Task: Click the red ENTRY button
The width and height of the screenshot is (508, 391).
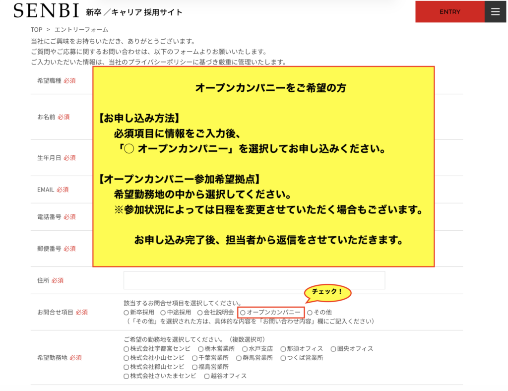Action: click(449, 12)
